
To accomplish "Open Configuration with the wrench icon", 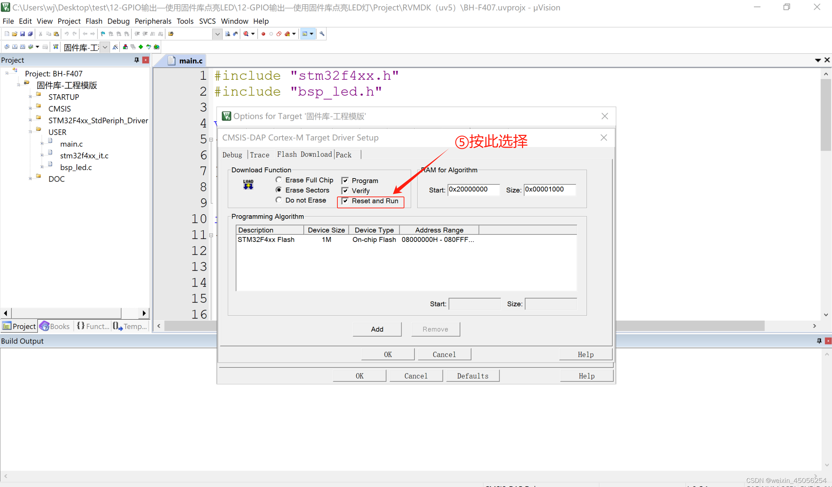I will 322,34.
